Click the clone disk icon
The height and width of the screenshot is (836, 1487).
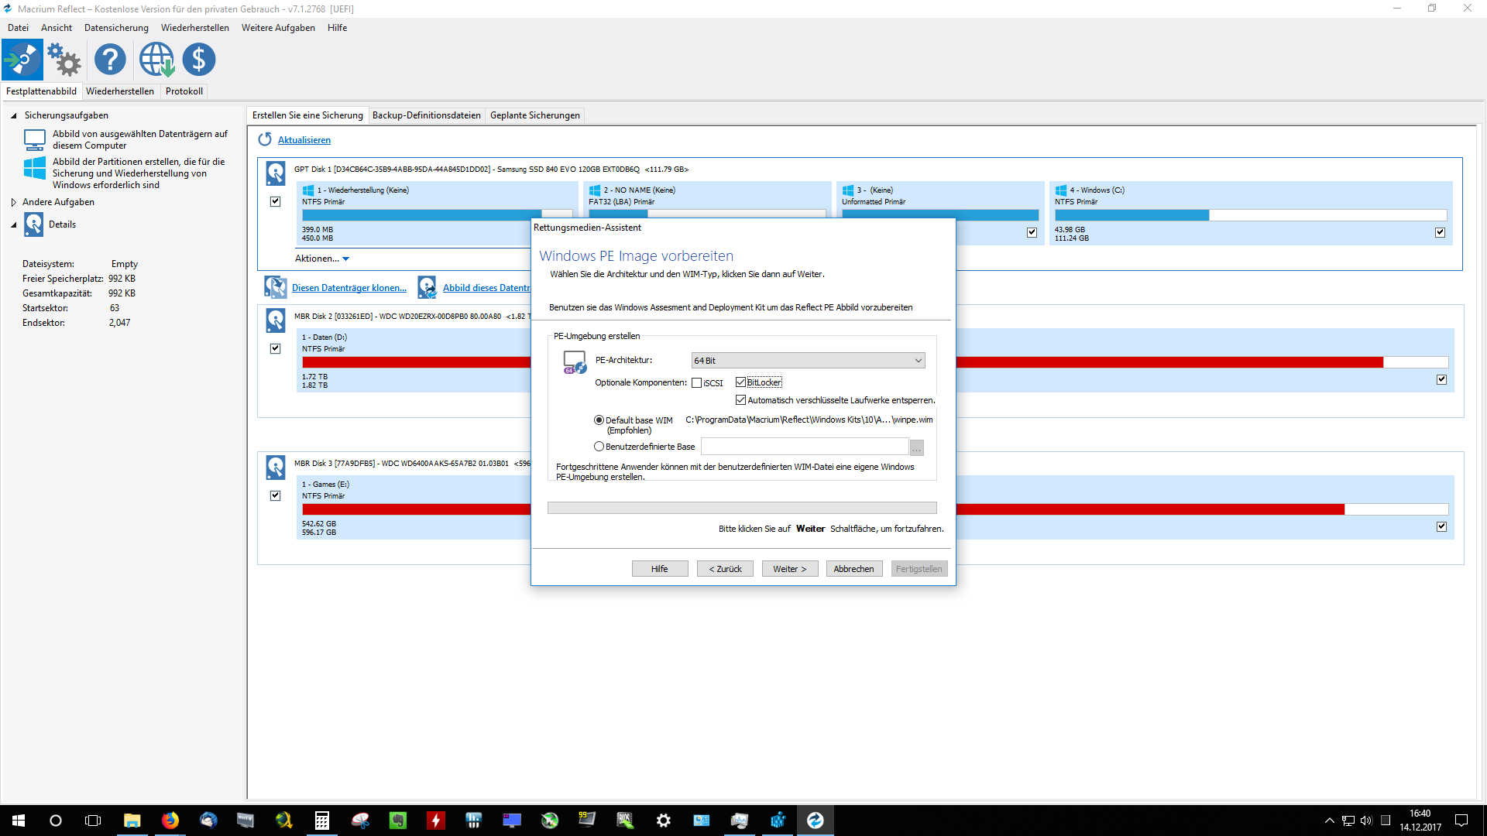[x=275, y=287]
